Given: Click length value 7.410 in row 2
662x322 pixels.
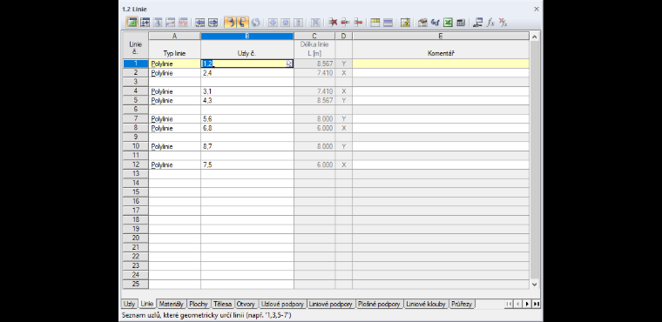Looking at the screenshot, I should (314, 73).
